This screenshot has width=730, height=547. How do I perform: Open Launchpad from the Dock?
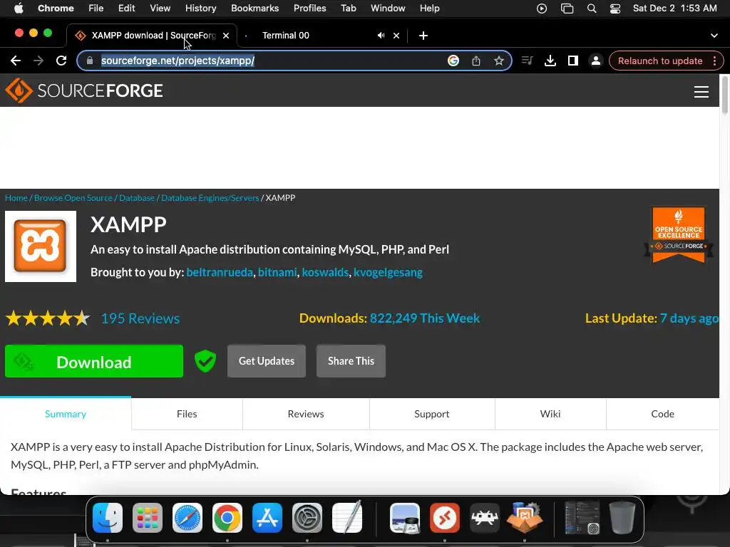point(148,518)
